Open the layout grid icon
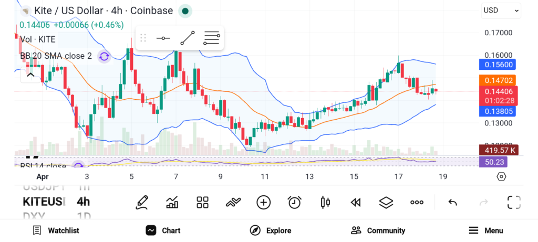Viewport: 538px width, 242px height. pyautogui.click(x=202, y=203)
